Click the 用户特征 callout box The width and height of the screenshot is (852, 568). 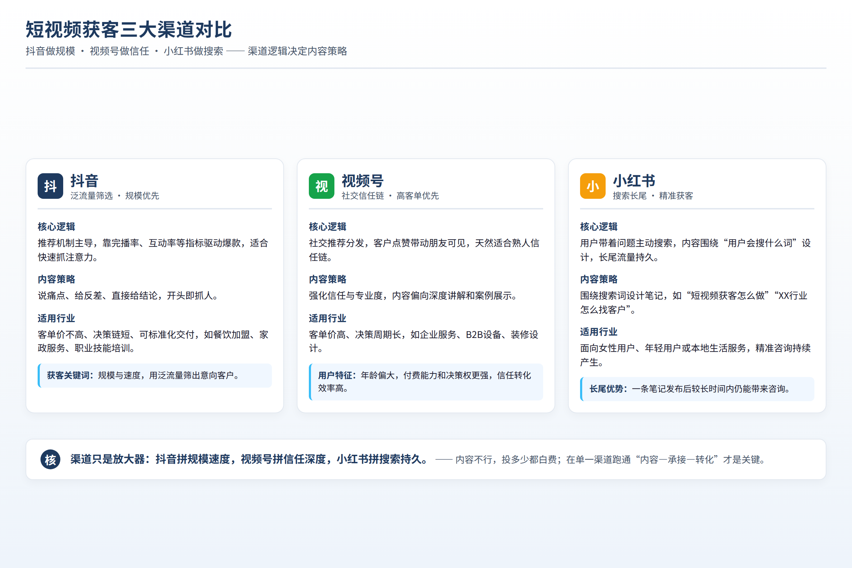(x=426, y=382)
